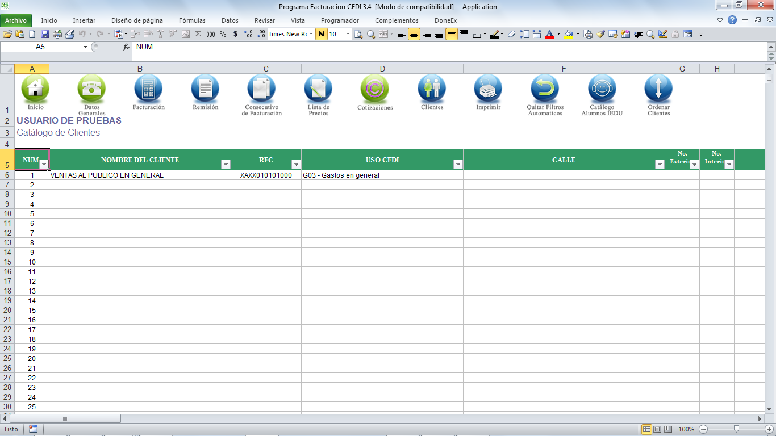
Task: Open the USO CFDI filter dropdown
Action: pos(458,165)
